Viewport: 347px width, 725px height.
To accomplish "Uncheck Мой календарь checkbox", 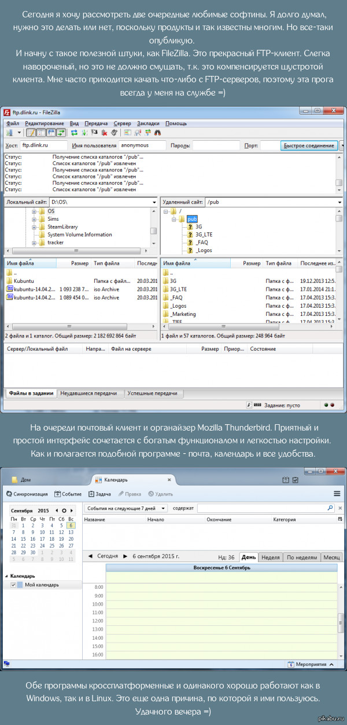I will [x=13, y=585].
